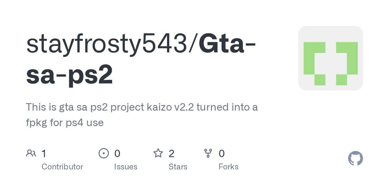
Task: Click the contributor count number 1
Action: coord(44,153)
